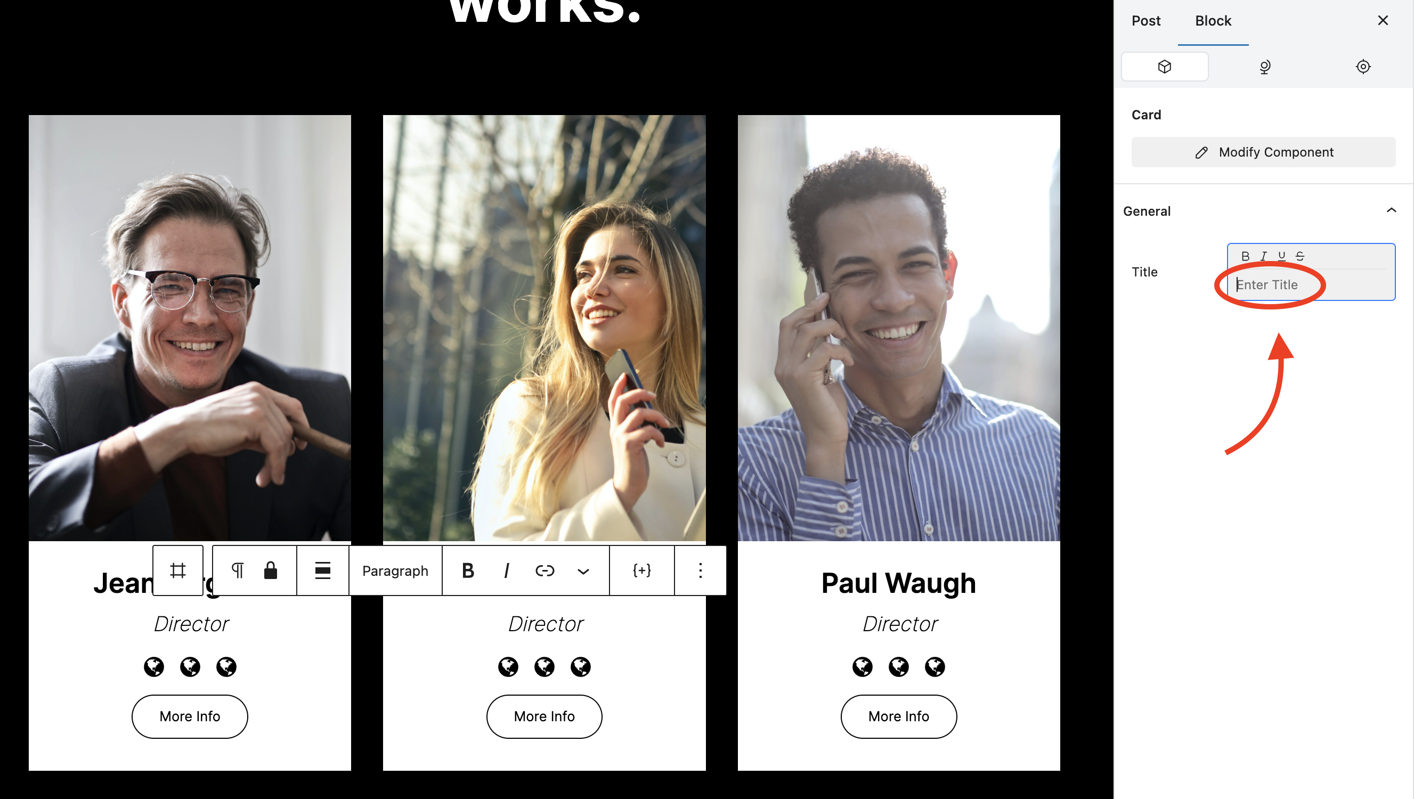Open the text alignment control

click(323, 570)
